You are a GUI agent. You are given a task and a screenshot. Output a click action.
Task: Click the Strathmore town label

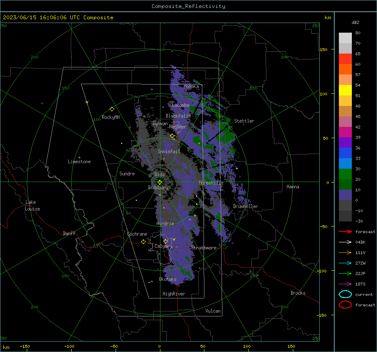click(x=204, y=248)
